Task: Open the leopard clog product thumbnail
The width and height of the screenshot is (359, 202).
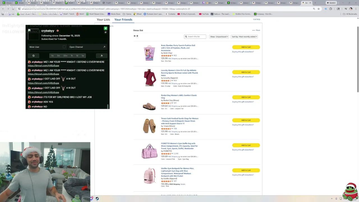Action: point(149,107)
